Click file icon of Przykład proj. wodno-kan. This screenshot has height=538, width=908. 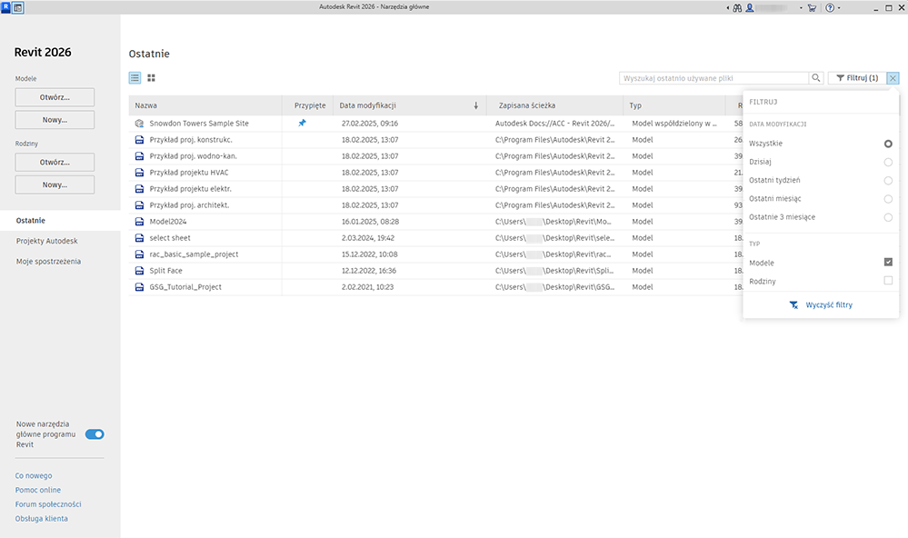139,155
